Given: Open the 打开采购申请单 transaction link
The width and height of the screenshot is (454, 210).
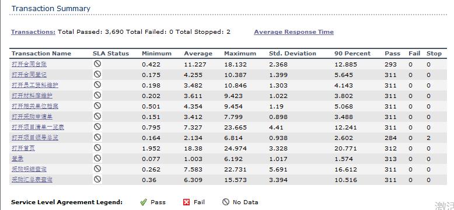Looking at the screenshot, I should [32, 117].
